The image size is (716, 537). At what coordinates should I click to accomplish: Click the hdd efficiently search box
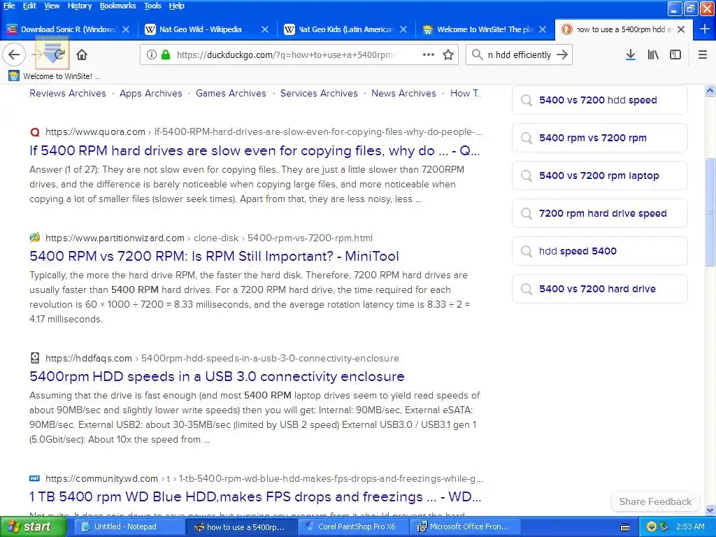click(520, 55)
